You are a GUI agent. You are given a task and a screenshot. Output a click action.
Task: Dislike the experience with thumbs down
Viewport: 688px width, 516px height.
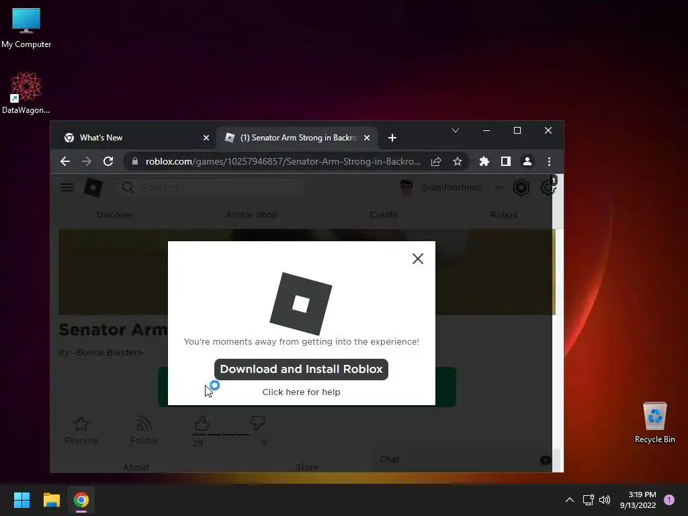(x=257, y=424)
